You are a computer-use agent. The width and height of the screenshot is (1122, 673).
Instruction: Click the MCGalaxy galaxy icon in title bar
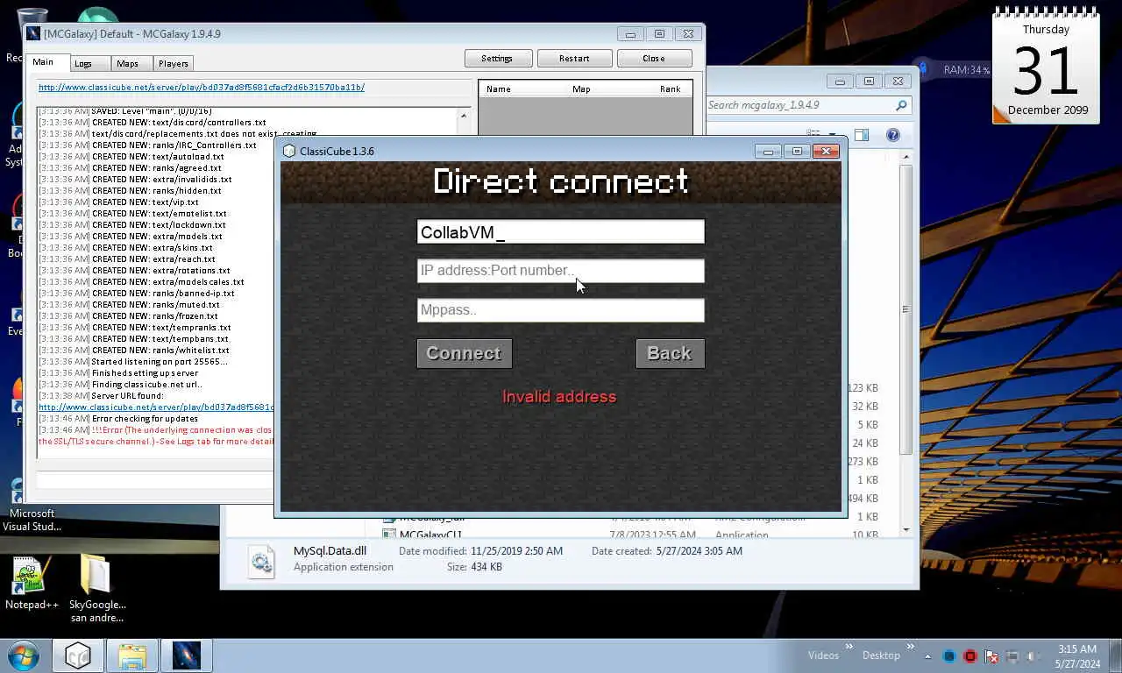tap(33, 34)
